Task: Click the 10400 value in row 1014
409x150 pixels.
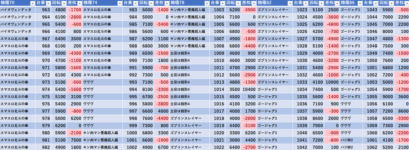Action: click(x=249, y=89)
